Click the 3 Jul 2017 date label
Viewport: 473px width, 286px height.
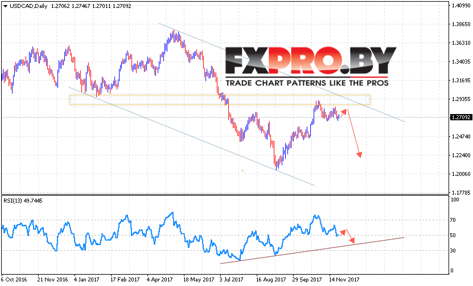point(231,279)
